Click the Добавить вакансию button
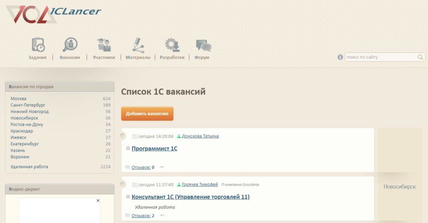Viewport: 428px width, 223px height. 147,114
